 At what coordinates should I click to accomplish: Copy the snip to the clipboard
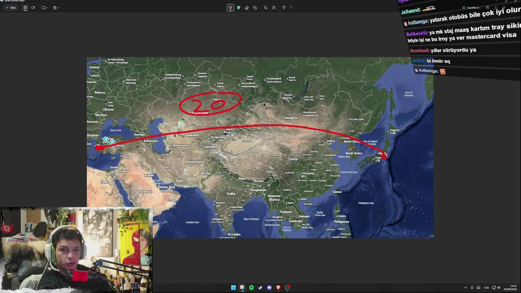click(495, 8)
